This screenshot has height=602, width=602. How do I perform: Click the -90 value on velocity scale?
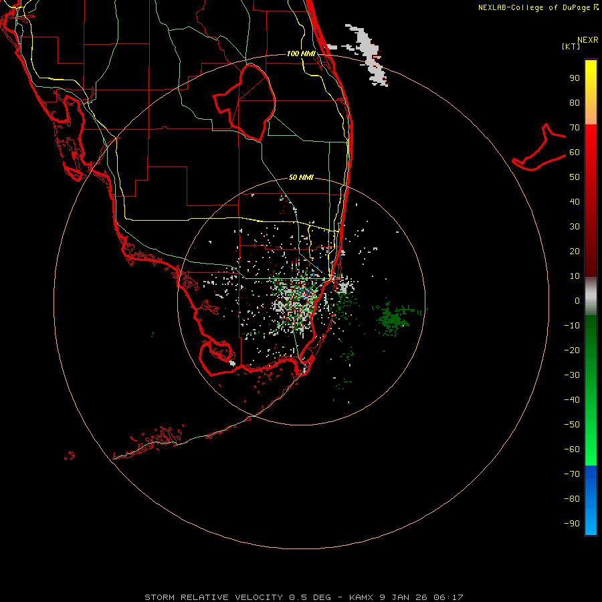click(572, 524)
